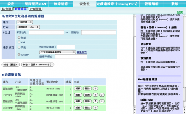Click help panel scrollbar thumb
Viewport: 186px width, 114px height.
click(x=184, y=94)
